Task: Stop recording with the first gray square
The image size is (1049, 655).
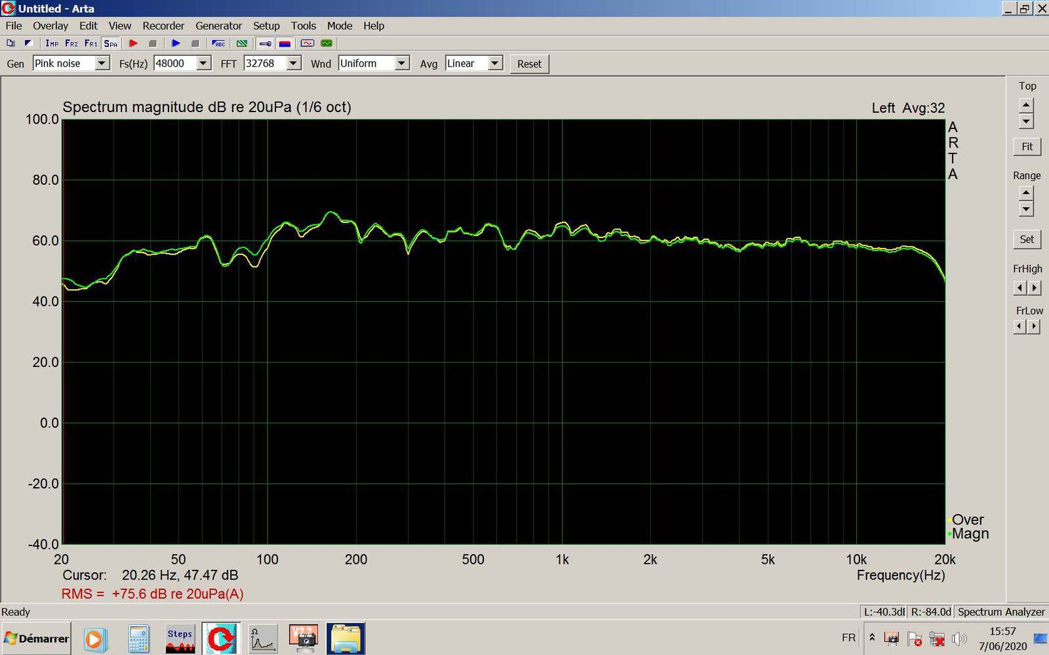Action: (x=153, y=43)
